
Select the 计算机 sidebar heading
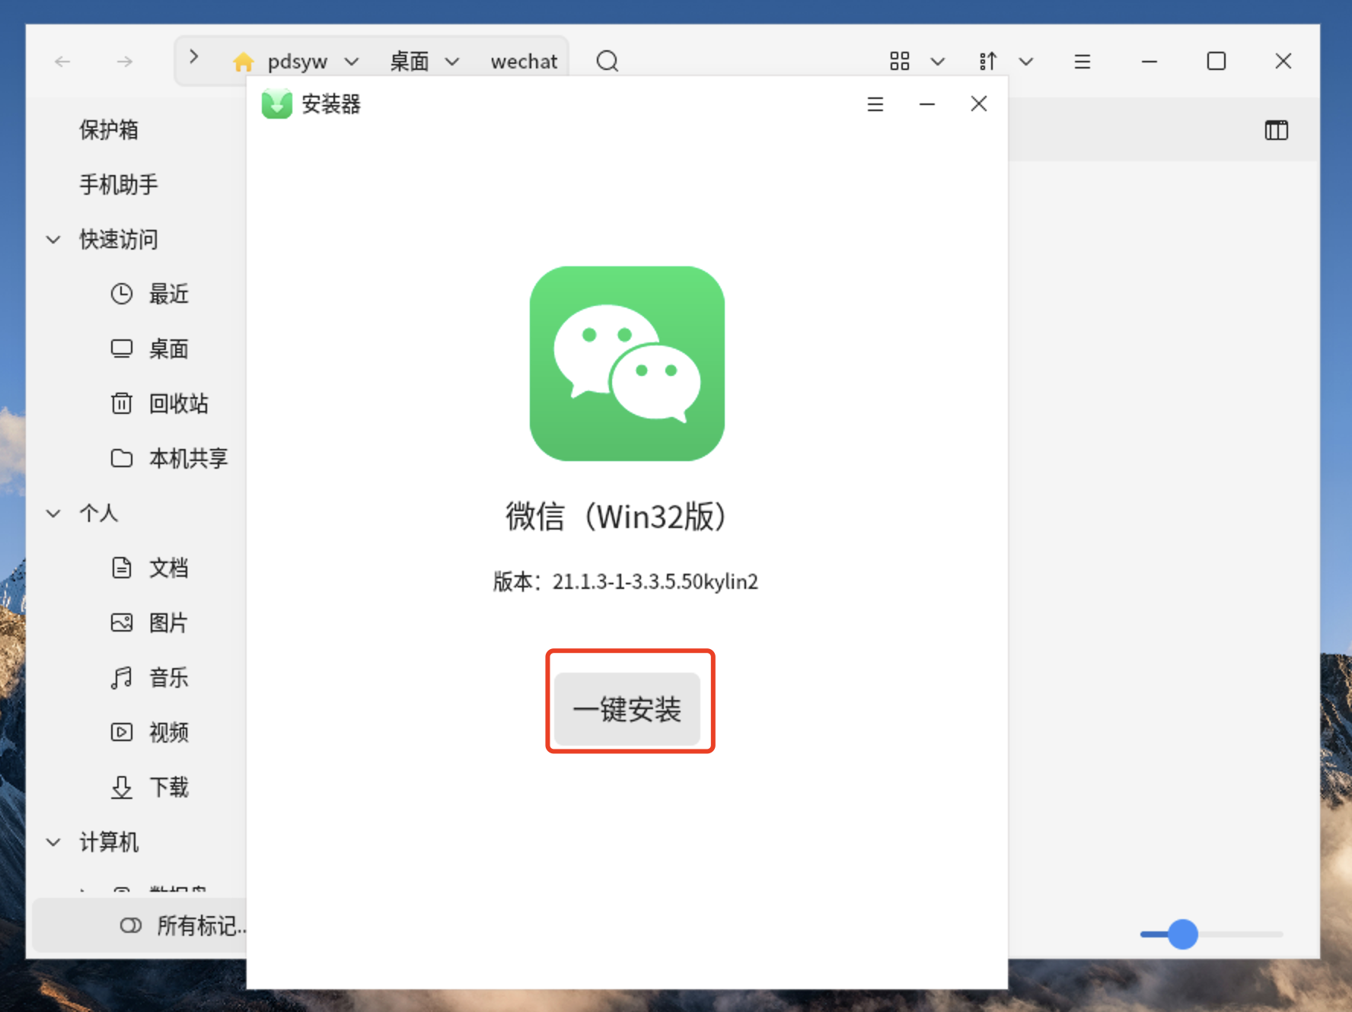109,842
